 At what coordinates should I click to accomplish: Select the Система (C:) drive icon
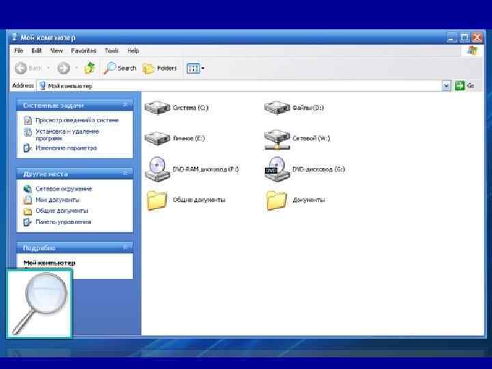157,108
